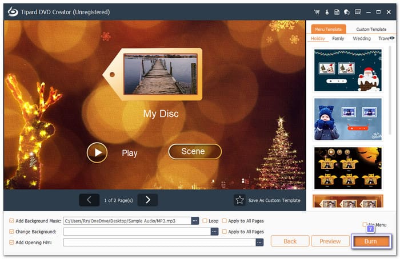
Task: Click the Preview button
Action: (330, 241)
